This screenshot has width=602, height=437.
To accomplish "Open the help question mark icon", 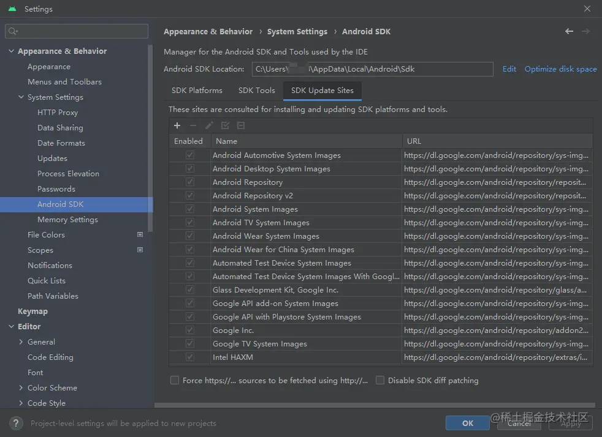I will tap(17, 423).
